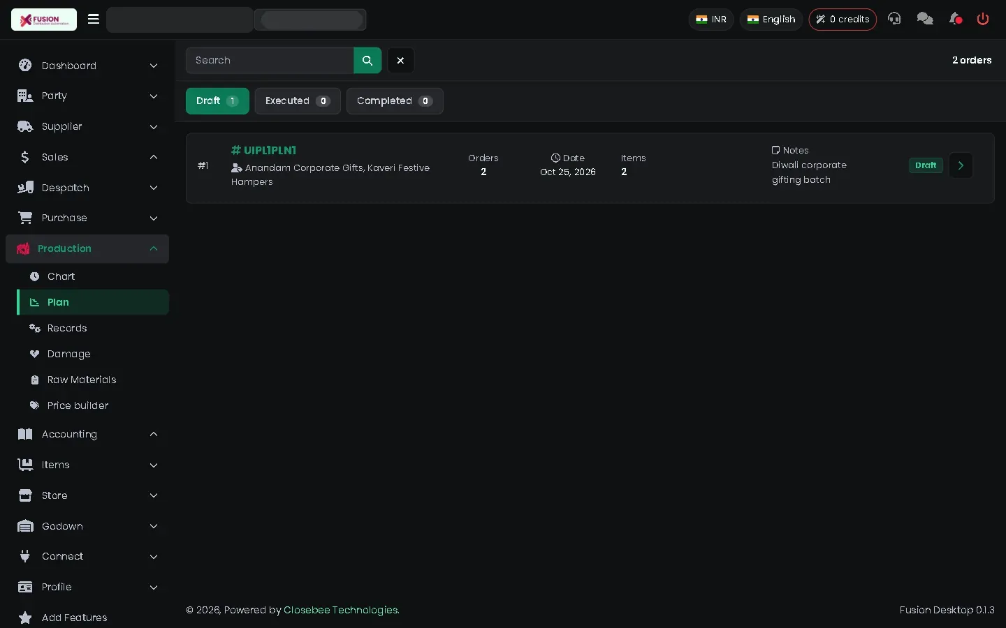Click the Diwali corporate gifting batch note
This screenshot has height=628, width=1006.
(809, 172)
